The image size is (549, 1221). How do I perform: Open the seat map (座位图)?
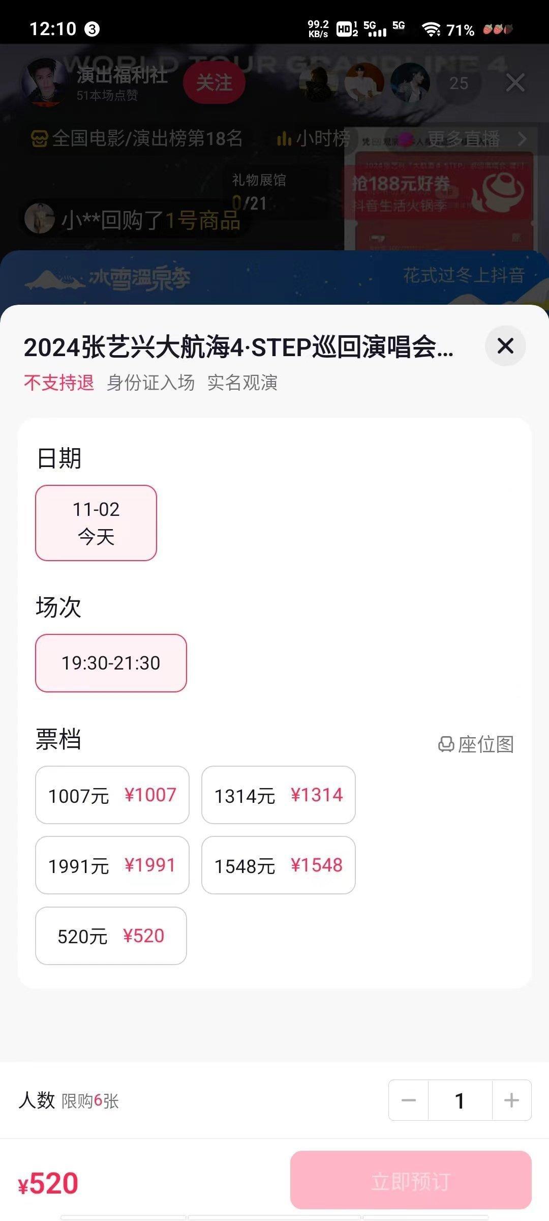pyautogui.click(x=476, y=744)
